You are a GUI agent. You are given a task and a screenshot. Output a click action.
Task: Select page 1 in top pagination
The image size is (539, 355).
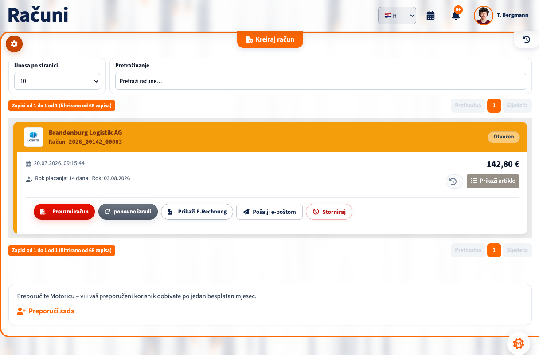(494, 106)
